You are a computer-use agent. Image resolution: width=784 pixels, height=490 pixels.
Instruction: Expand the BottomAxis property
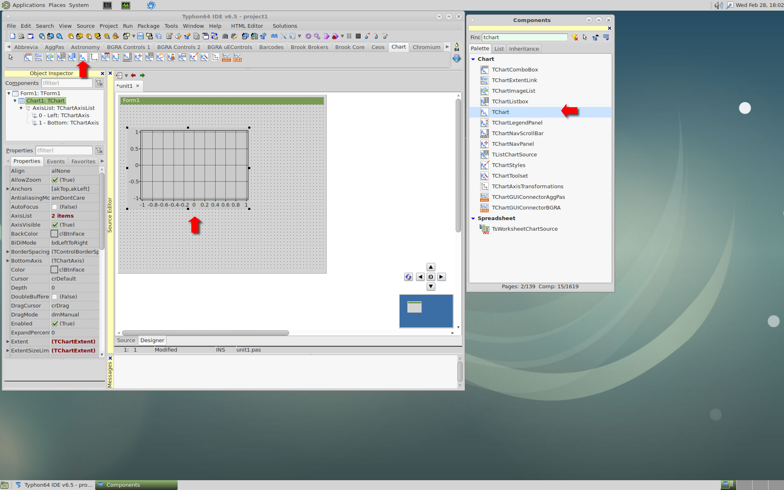8,261
